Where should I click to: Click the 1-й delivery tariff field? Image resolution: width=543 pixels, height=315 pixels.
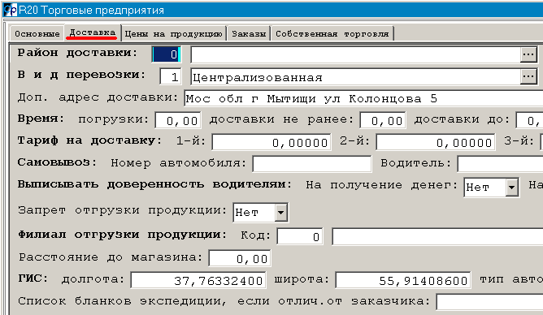pyautogui.click(x=271, y=142)
